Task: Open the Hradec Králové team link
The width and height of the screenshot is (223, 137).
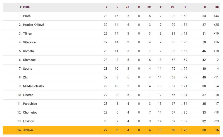Action: [x=33, y=25]
